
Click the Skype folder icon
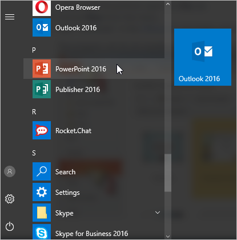[42, 213]
